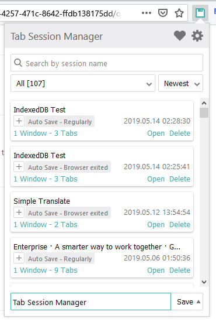
Task: Open the All [107] filter dropdown
Action: point(83,83)
